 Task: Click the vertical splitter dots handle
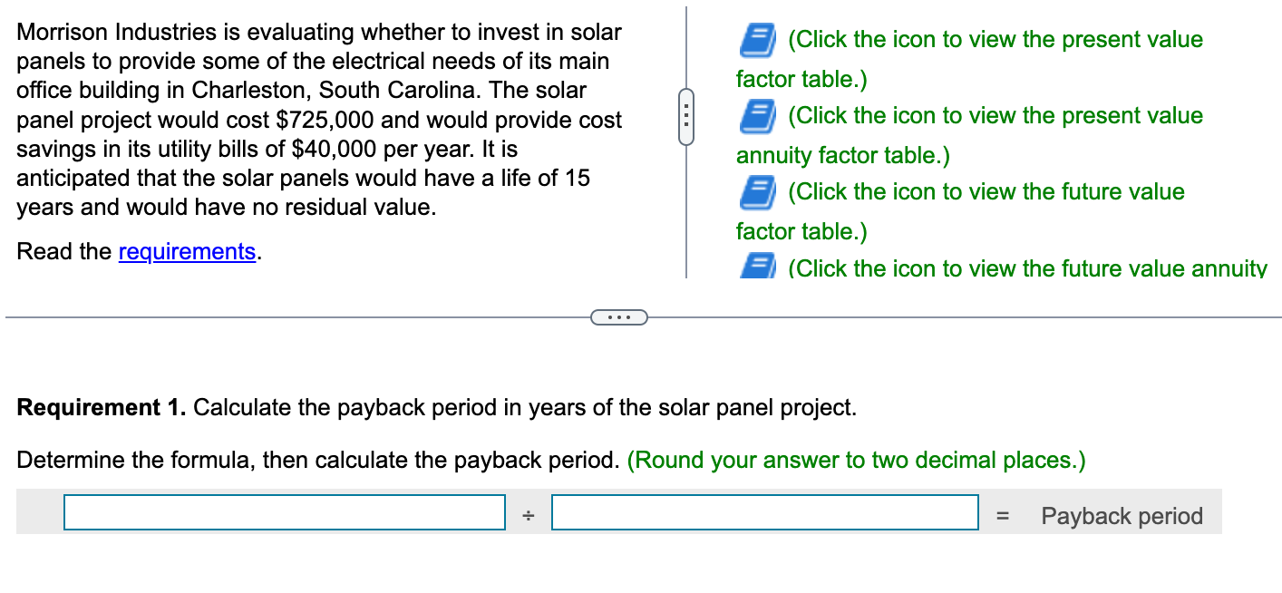pyautogui.click(x=686, y=116)
